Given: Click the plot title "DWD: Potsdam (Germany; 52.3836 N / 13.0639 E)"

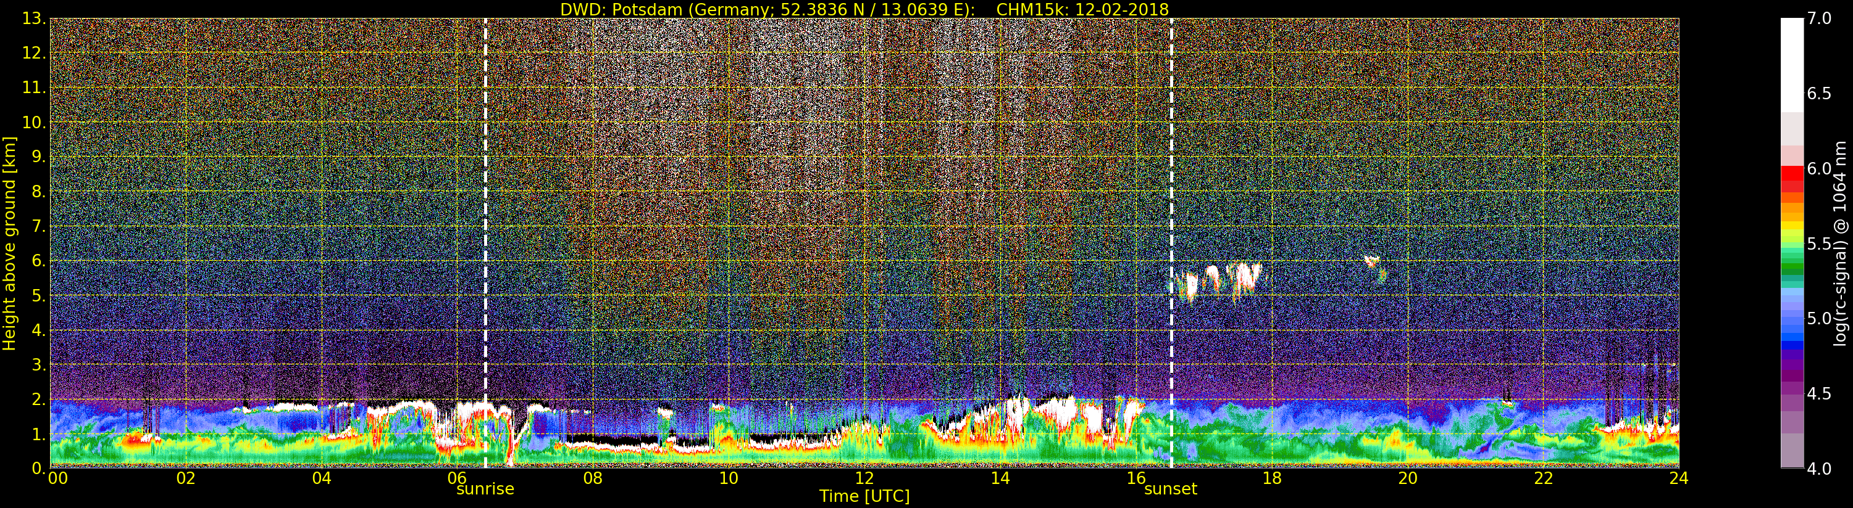Looking at the screenshot, I should pos(768,9).
